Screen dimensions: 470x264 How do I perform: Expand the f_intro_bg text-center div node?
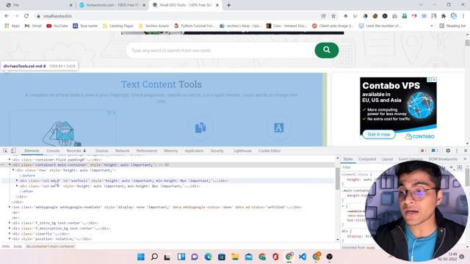click(10, 223)
